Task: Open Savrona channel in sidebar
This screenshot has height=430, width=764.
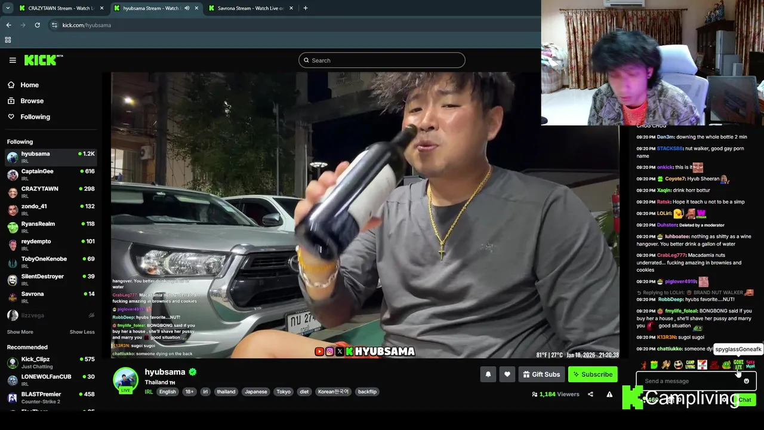Action: point(51,297)
